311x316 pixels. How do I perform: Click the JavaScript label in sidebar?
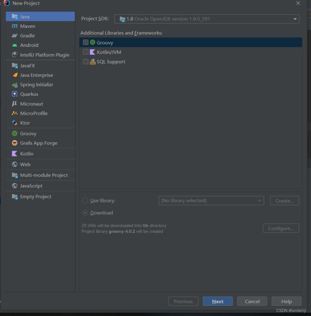click(x=31, y=186)
